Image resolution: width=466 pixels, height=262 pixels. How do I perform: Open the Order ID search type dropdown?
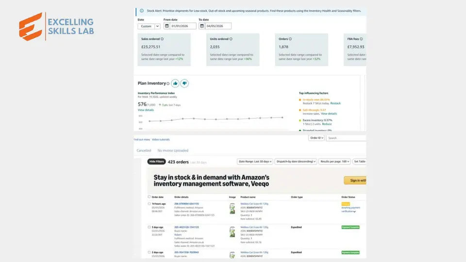click(316, 138)
